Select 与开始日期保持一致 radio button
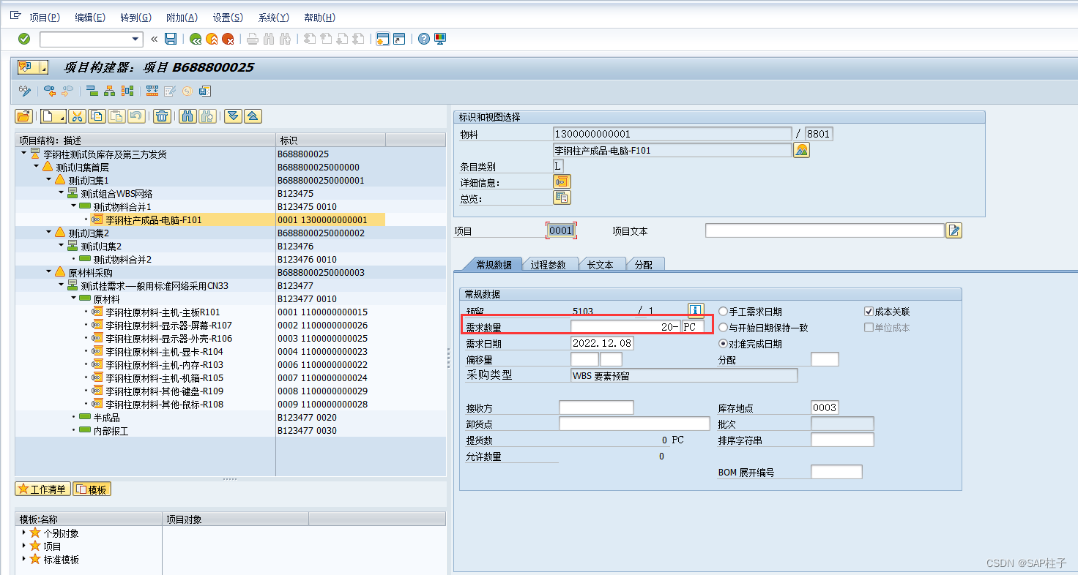 pos(724,328)
